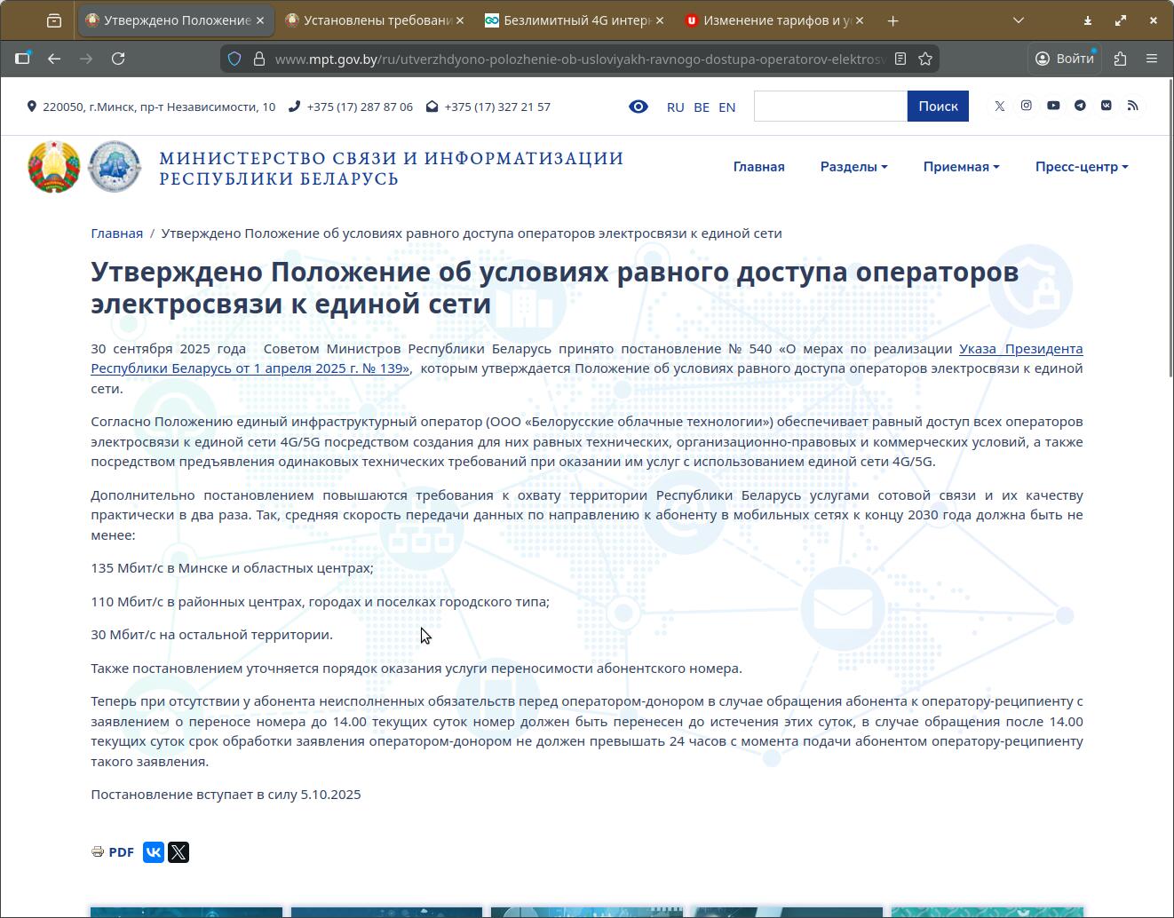Click the ministry name header title

tap(392, 168)
